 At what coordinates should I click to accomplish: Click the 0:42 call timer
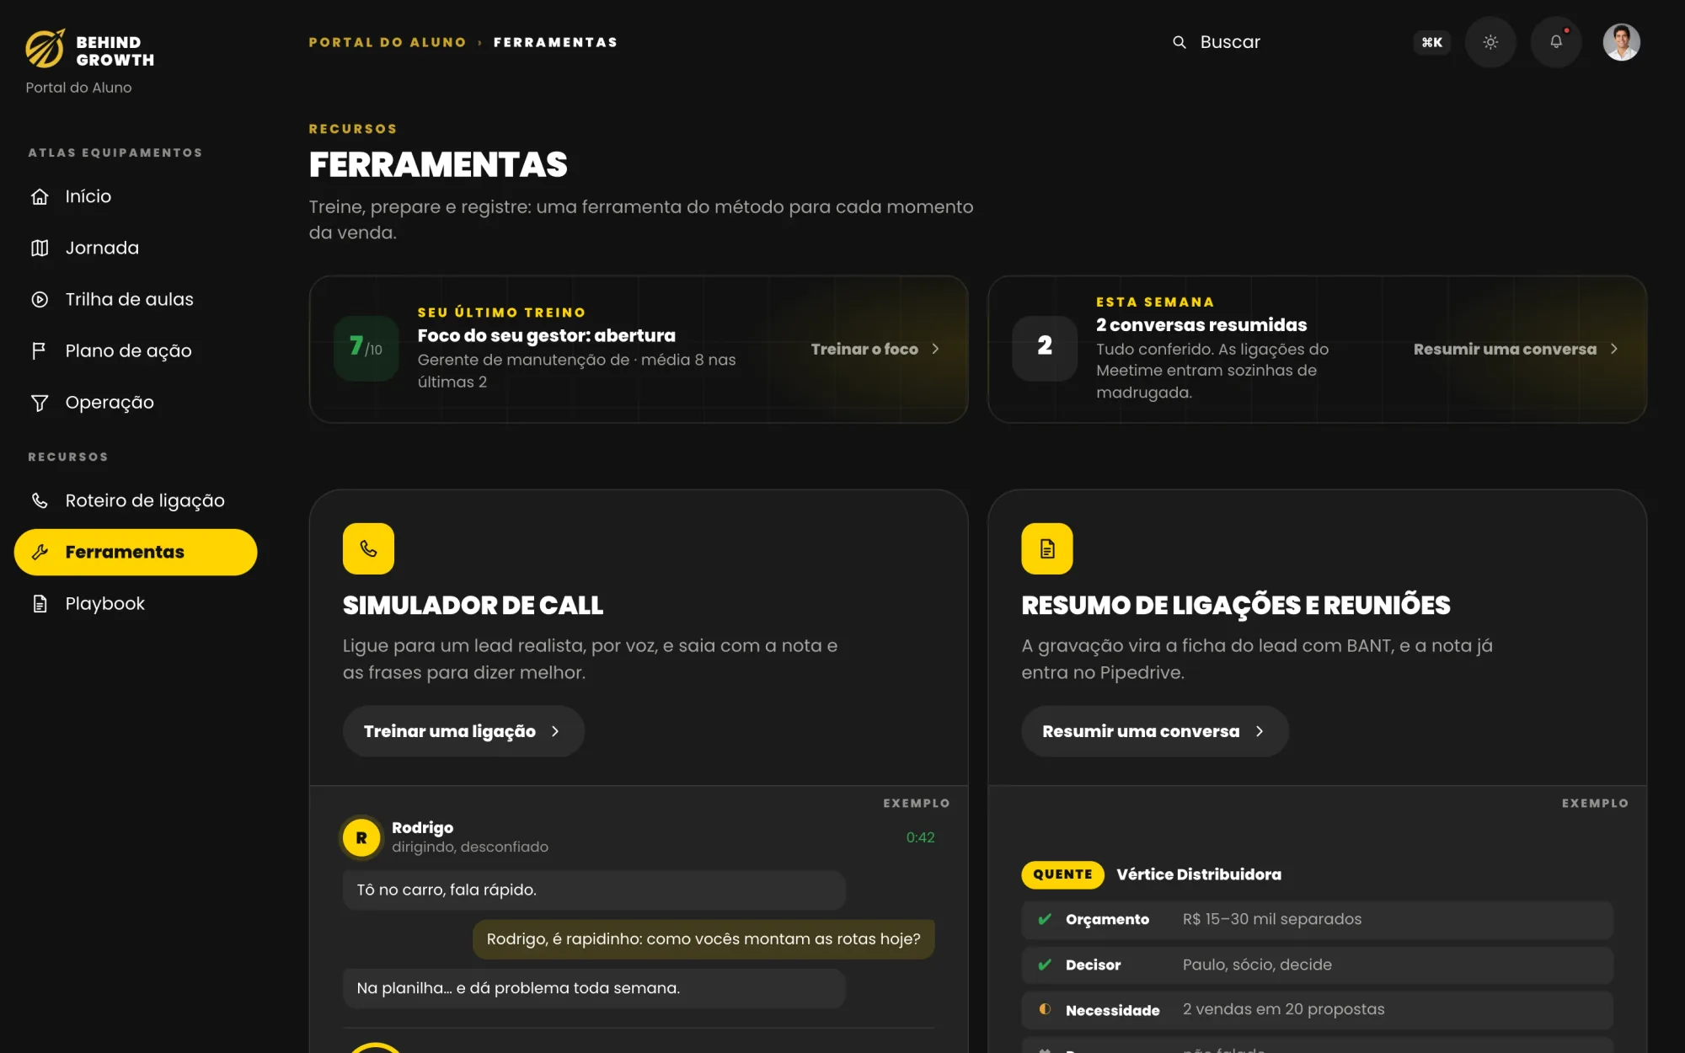click(x=920, y=837)
